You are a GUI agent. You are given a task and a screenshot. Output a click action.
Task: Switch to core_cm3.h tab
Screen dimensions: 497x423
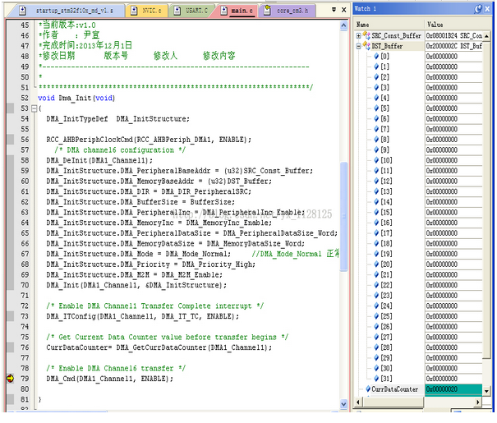[x=287, y=11]
